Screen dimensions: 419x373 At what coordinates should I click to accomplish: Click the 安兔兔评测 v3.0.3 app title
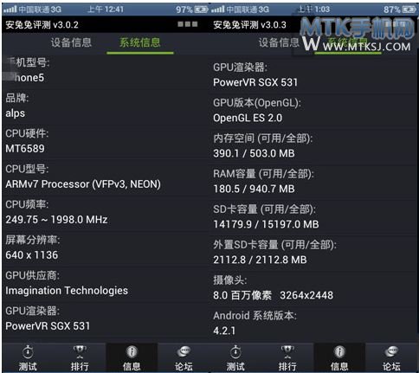coord(249,25)
